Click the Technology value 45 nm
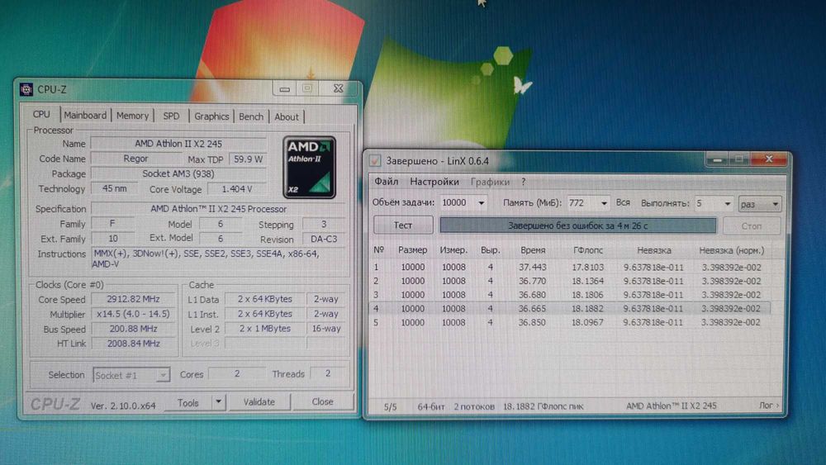 [x=114, y=188]
